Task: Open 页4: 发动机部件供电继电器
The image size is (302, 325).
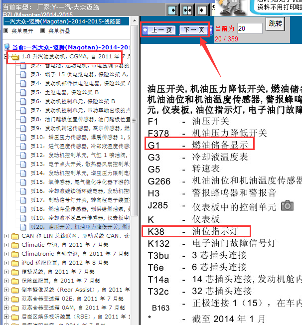Action: [80, 83]
